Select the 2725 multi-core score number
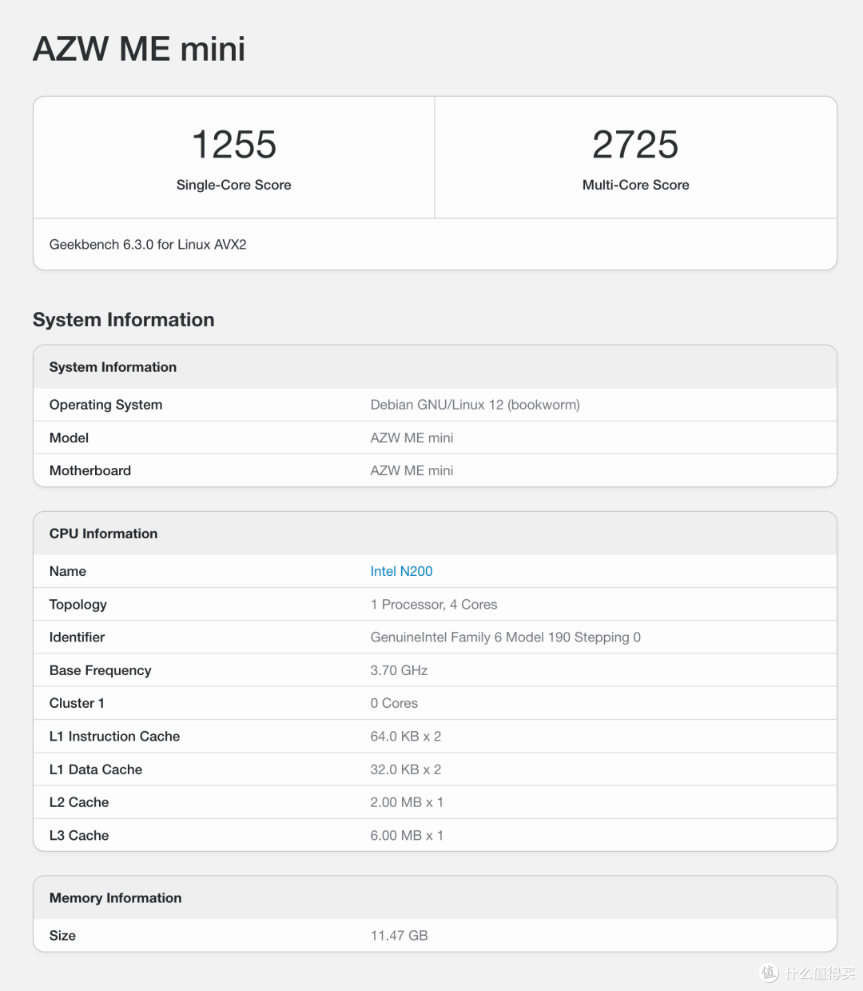Viewport: 863px width, 991px height. click(x=635, y=145)
